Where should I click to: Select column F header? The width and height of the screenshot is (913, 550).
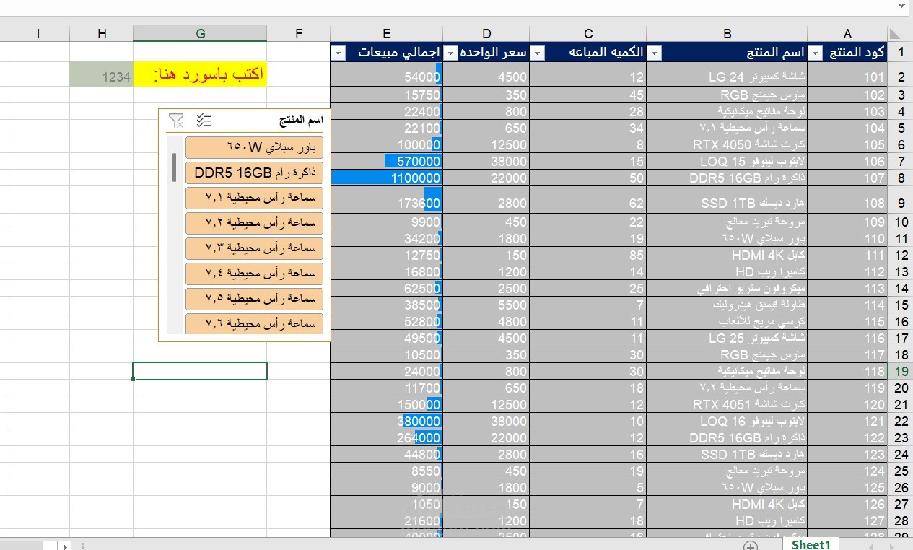point(299,33)
